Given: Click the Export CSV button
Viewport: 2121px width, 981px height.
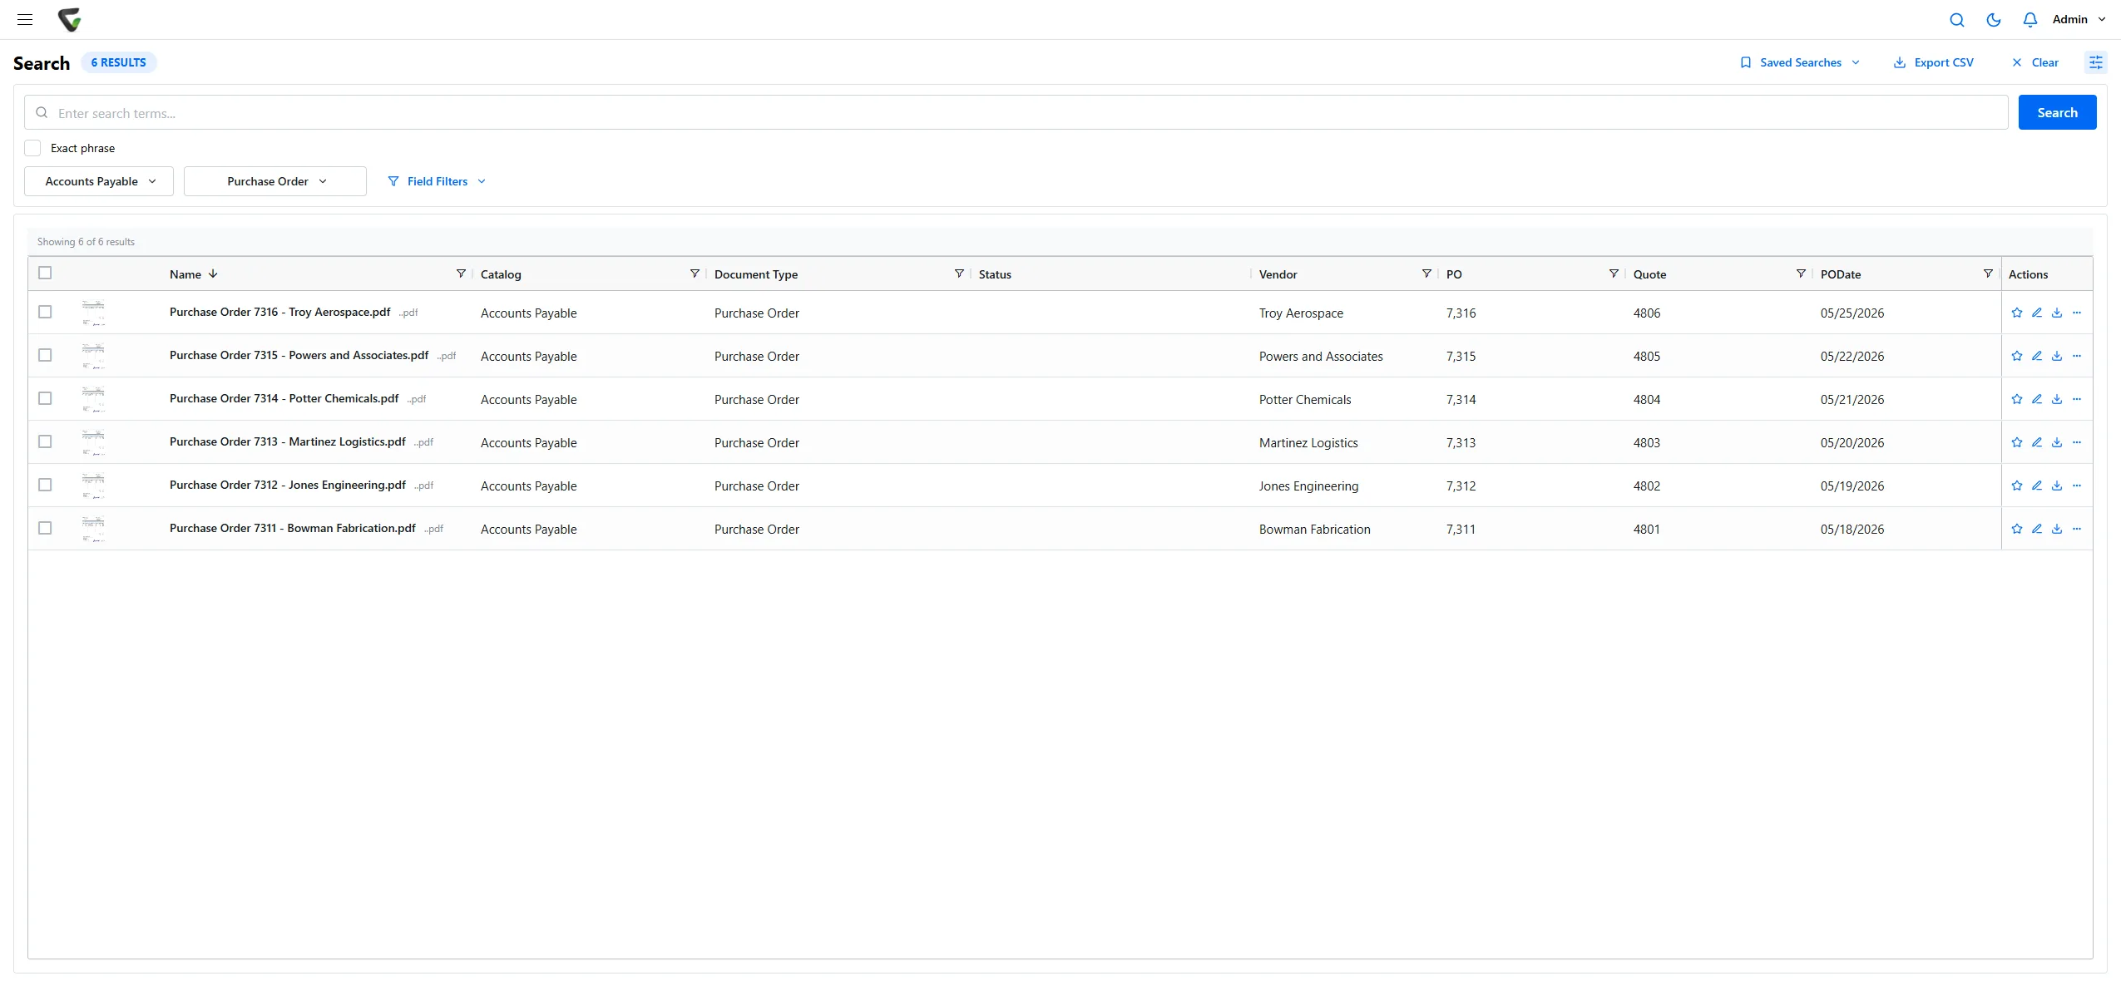Looking at the screenshot, I should tap(1933, 62).
